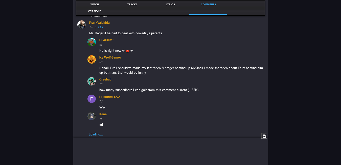This screenshot has height=165, width=341.
Task: Visit Icy Wolf Gamer's username link
Action: 110,58
